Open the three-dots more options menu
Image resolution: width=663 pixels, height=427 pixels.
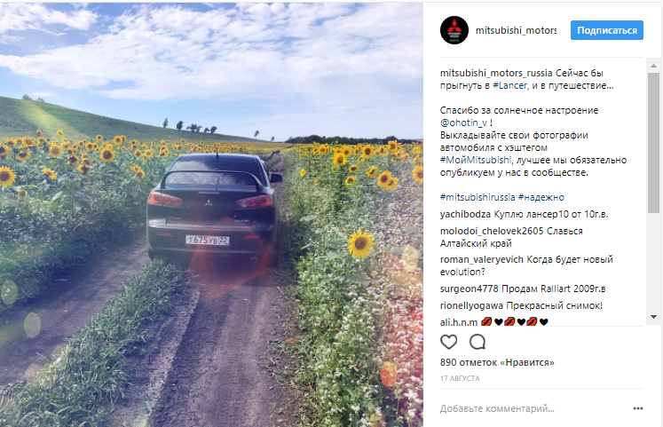[x=637, y=408]
